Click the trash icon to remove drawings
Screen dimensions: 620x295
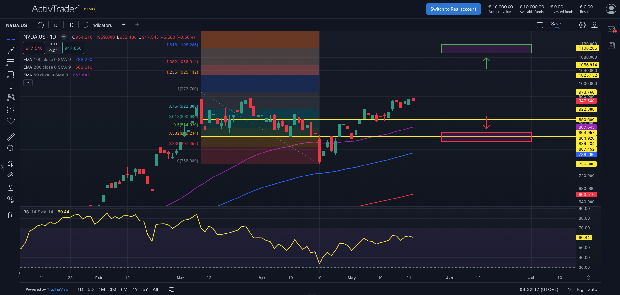(11, 215)
